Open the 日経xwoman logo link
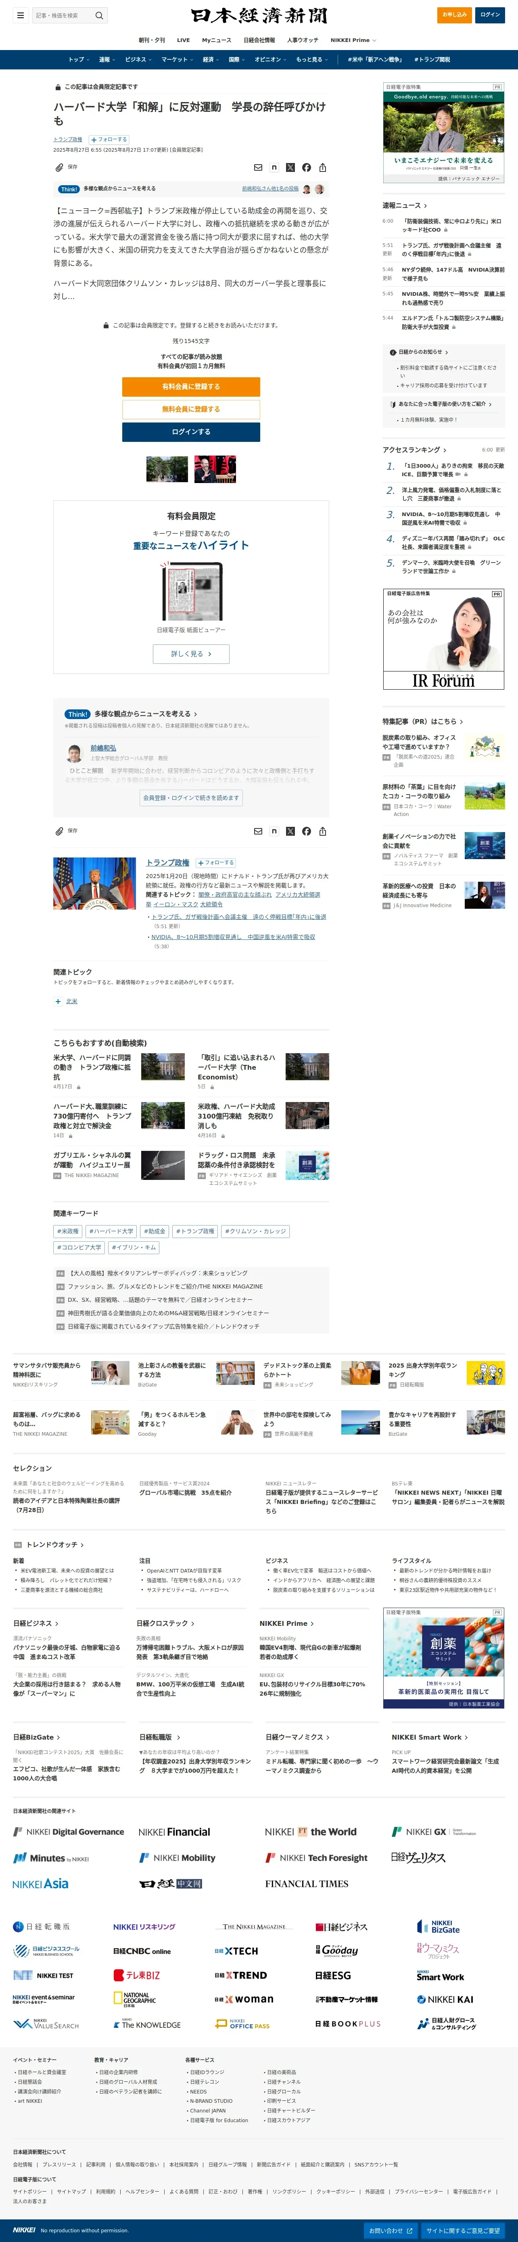This screenshot has width=518, height=2242. coord(244,1999)
